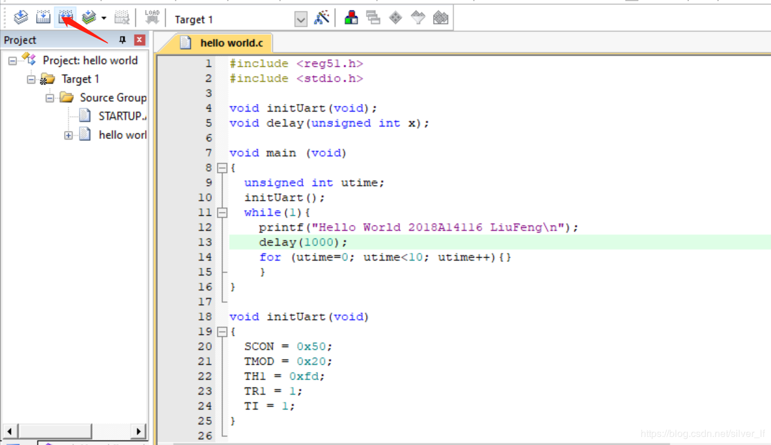Image resolution: width=771 pixels, height=445 pixels.
Task: Collapse the Source Group tree node
Action: coord(50,98)
